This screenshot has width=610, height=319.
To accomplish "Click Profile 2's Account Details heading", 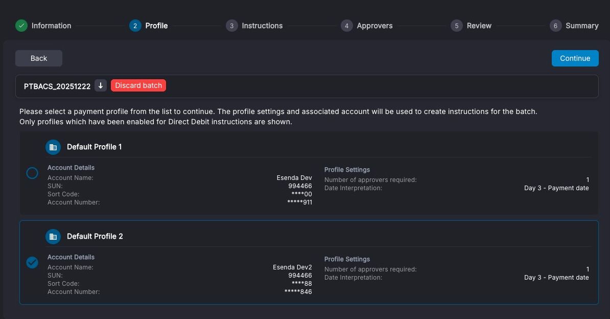I will 71,257.
